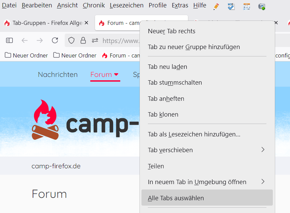Open the Profile menu

(x=158, y=5)
